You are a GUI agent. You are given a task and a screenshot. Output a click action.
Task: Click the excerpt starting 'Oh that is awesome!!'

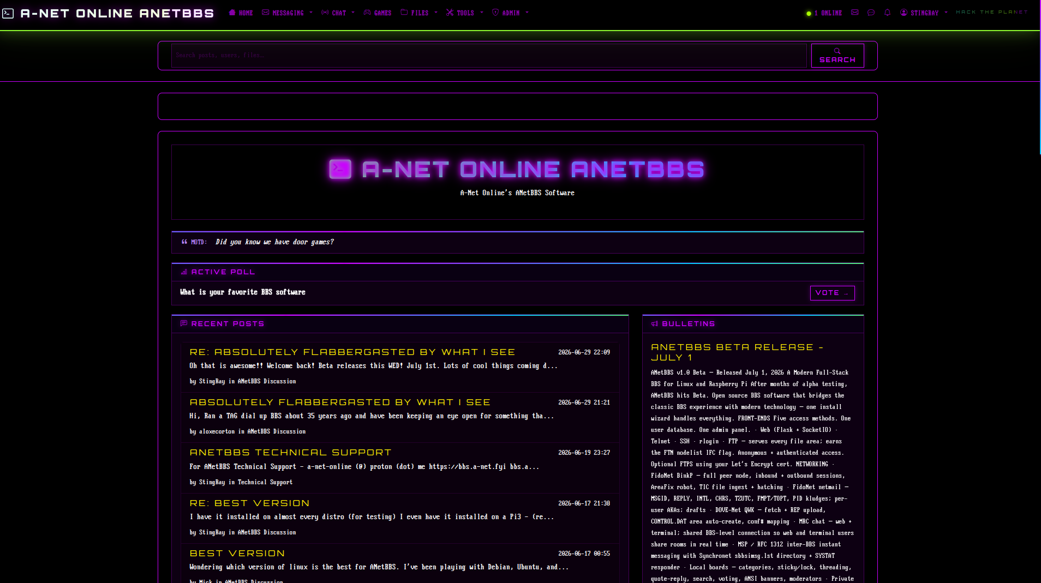pos(373,366)
